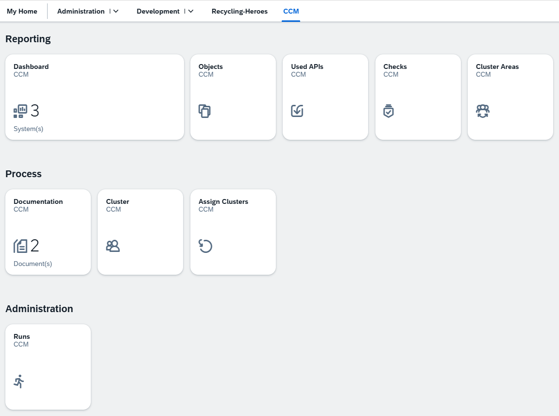Open the Development tab
The image size is (559, 416).
click(158, 11)
